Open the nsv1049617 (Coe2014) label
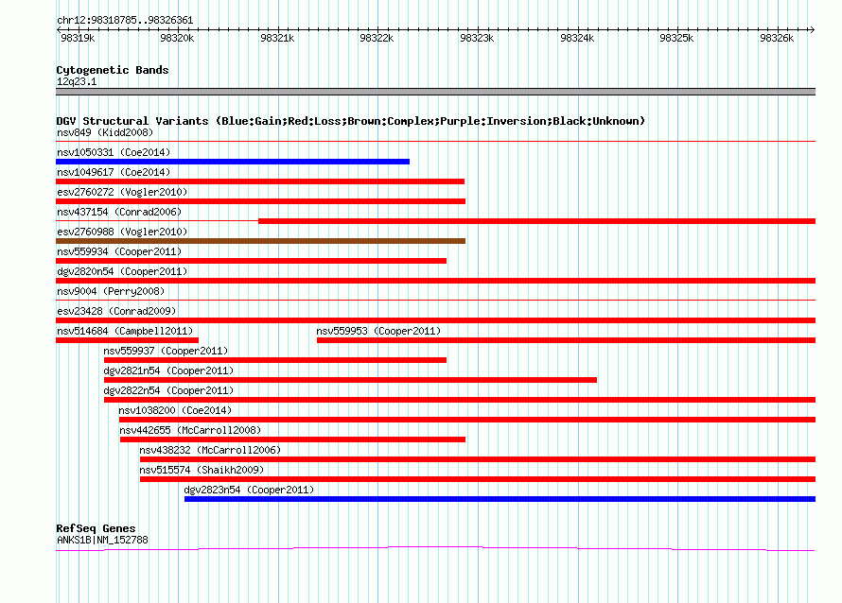This screenshot has height=603, width=842. [114, 172]
